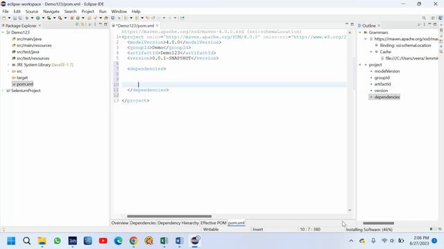Screen dimensions: 444x249
Task: Select src/main/resources folder
Action: coord(34,46)
